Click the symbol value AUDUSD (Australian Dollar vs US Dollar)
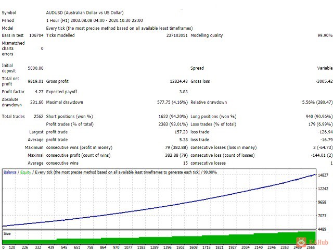Screen dimensions: 333x250 85,12
